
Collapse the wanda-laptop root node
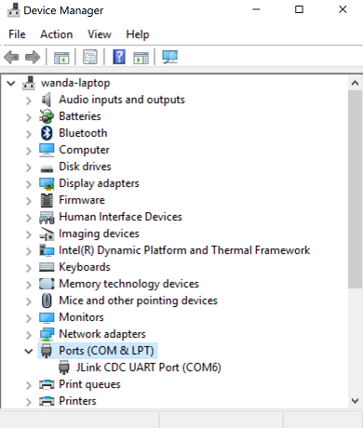(11, 83)
